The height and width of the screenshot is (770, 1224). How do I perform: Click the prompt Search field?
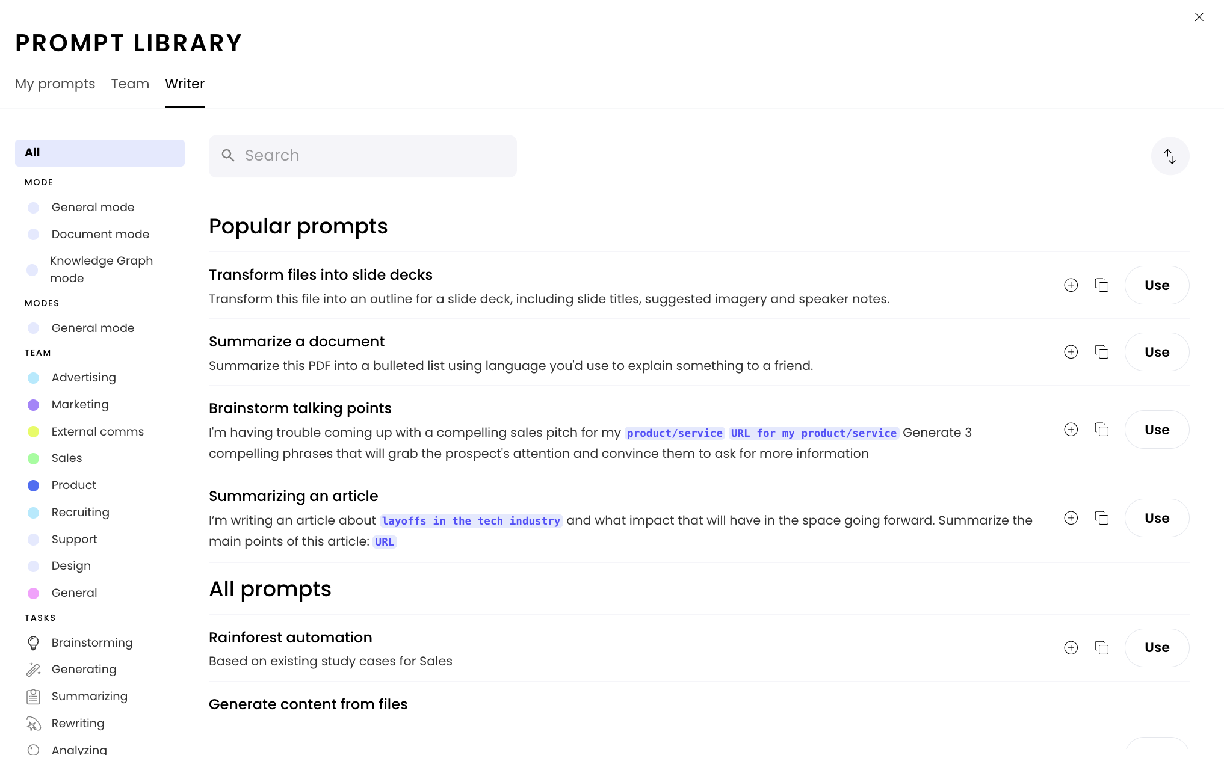tap(363, 156)
